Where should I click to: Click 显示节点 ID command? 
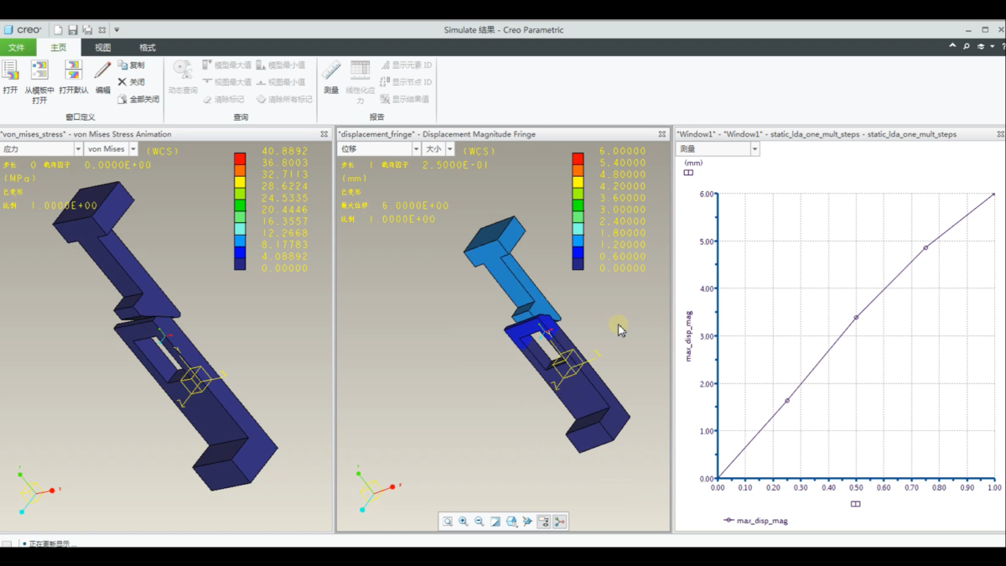point(406,82)
